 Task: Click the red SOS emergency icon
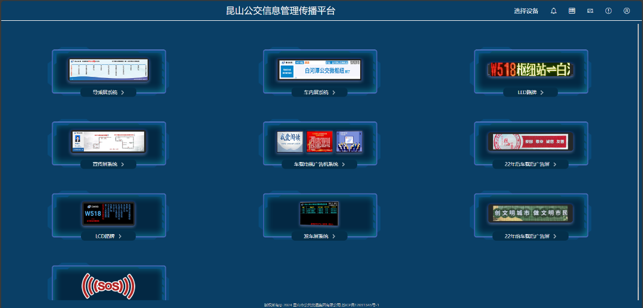pos(108,287)
